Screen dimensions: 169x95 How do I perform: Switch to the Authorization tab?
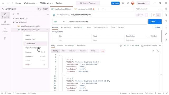pyautogui.click(x=66, y=27)
